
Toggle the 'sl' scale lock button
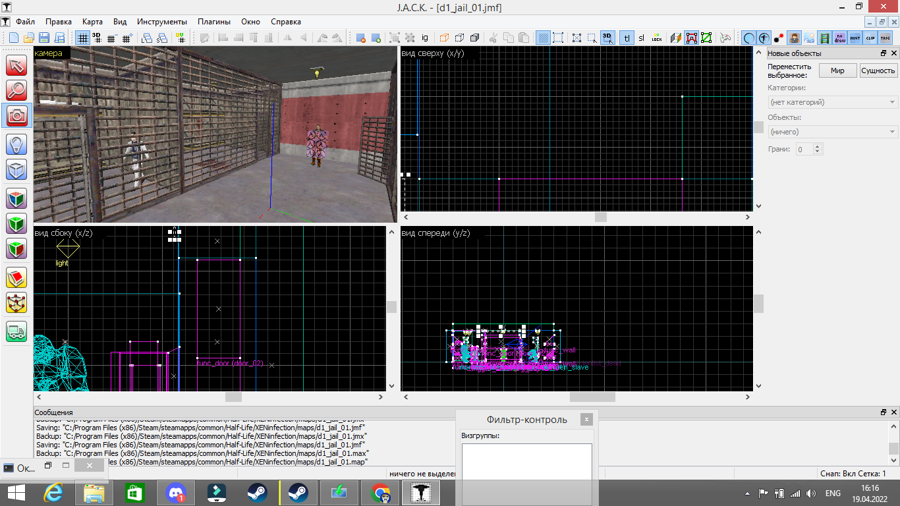pyautogui.click(x=642, y=38)
